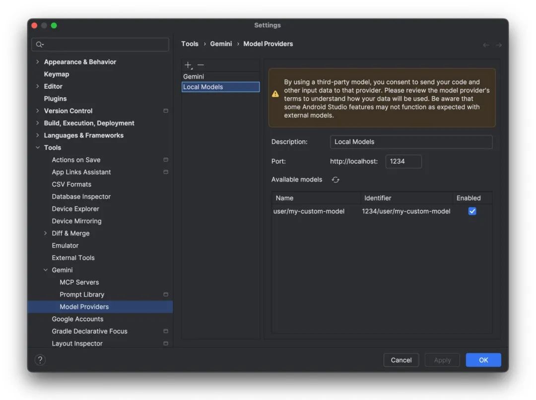Remove selected provider with minus icon
The height and width of the screenshot is (400, 536).
point(201,65)
